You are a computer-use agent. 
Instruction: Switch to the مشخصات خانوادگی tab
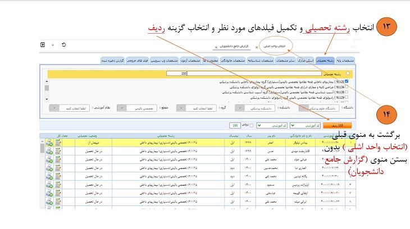point(236,59)
